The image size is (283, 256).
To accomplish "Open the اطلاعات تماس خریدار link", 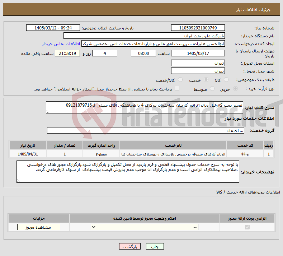I will pos(61,44).
